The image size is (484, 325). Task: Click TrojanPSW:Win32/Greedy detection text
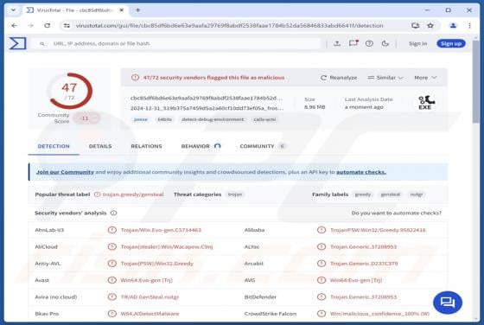[x=378, y=230]
